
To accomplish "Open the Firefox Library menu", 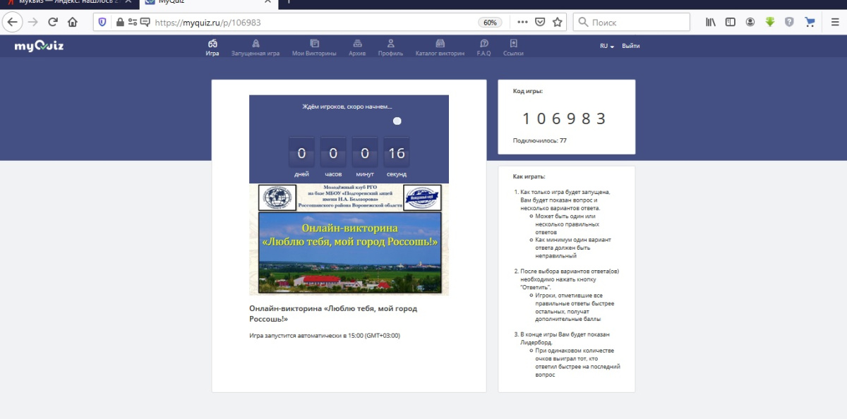I will tap(711, 22).
